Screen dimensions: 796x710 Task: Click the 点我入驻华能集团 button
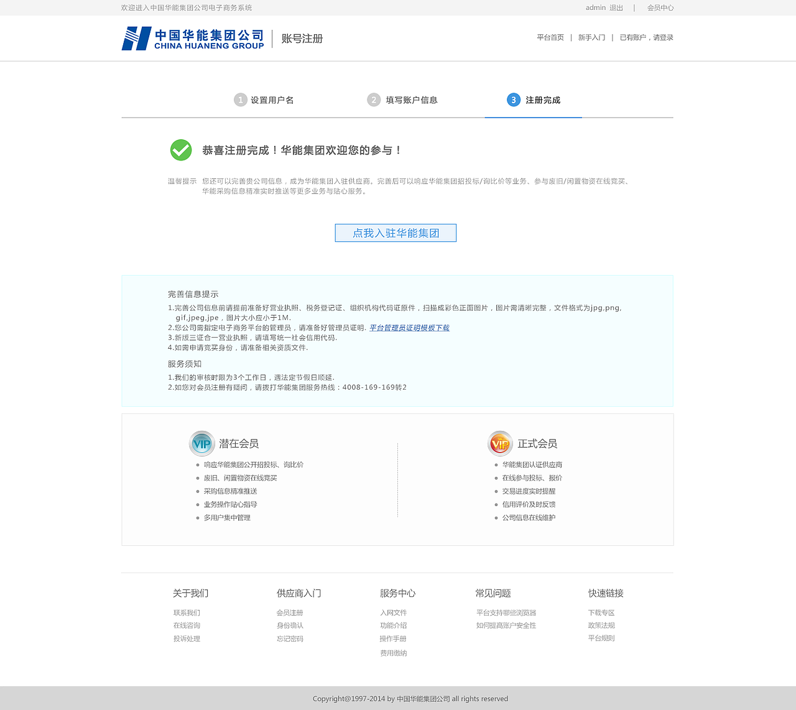(396, 233)
